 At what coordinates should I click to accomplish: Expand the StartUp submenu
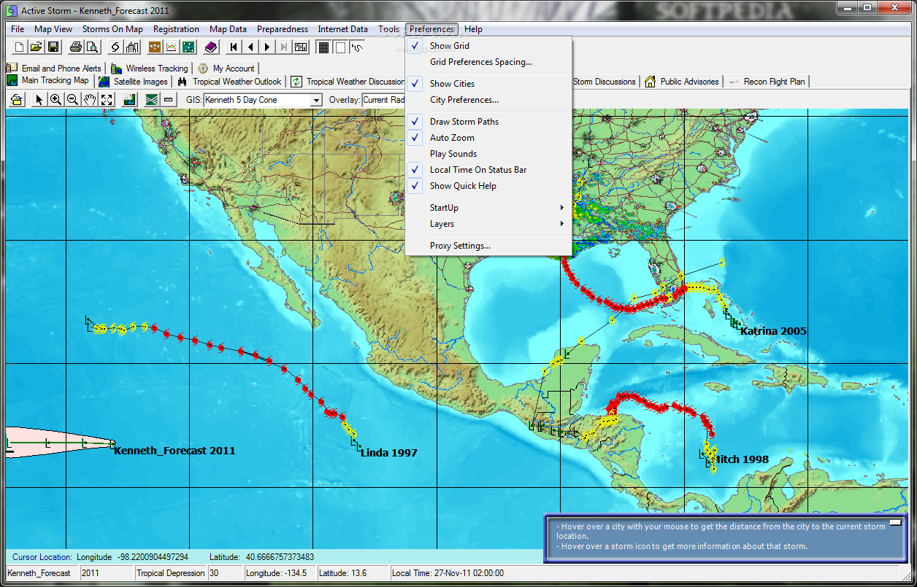pyautogui.click(x=488, y=207)
